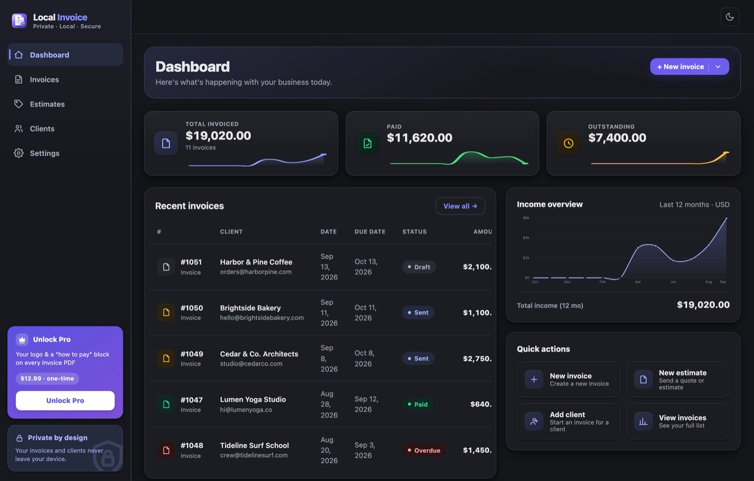754x481 pixels.
Task: Click the Income overview line chart
Action: tap(624, 249)
